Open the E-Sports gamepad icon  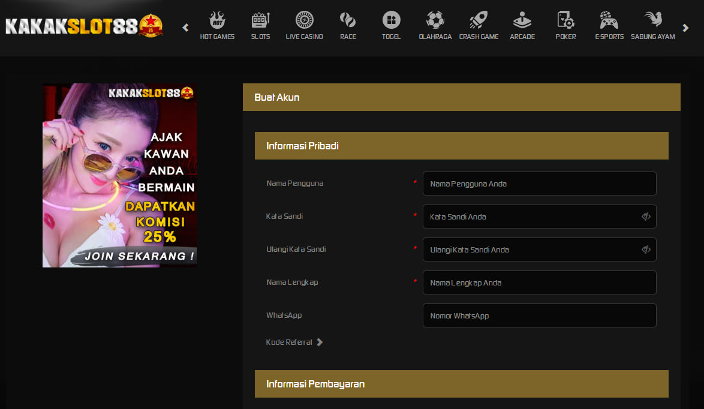(x=609, y=20)
